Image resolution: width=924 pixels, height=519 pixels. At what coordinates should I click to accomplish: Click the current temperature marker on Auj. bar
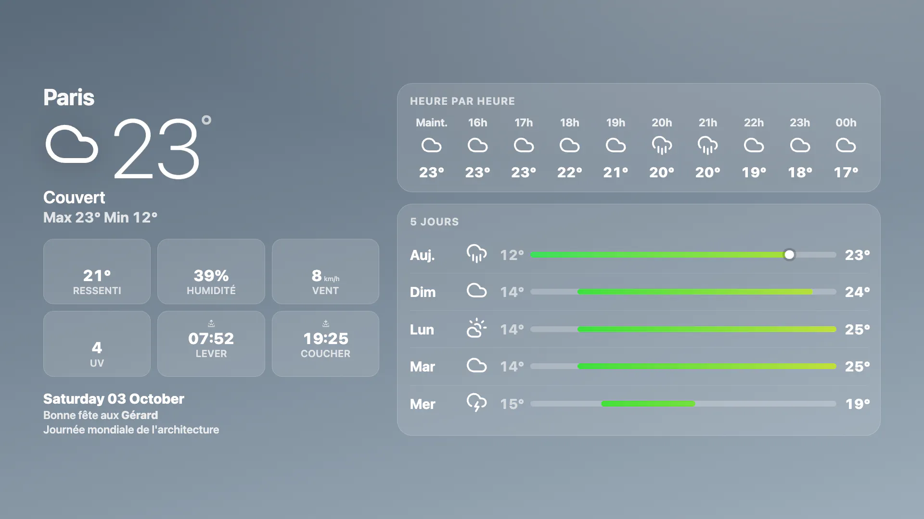[x=789, y=255]
